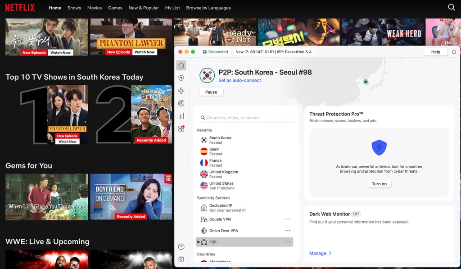Viewport: 461px width, 269px height.
Task: Open the Threat Protection shield sidebar icon
Action: 181,78
